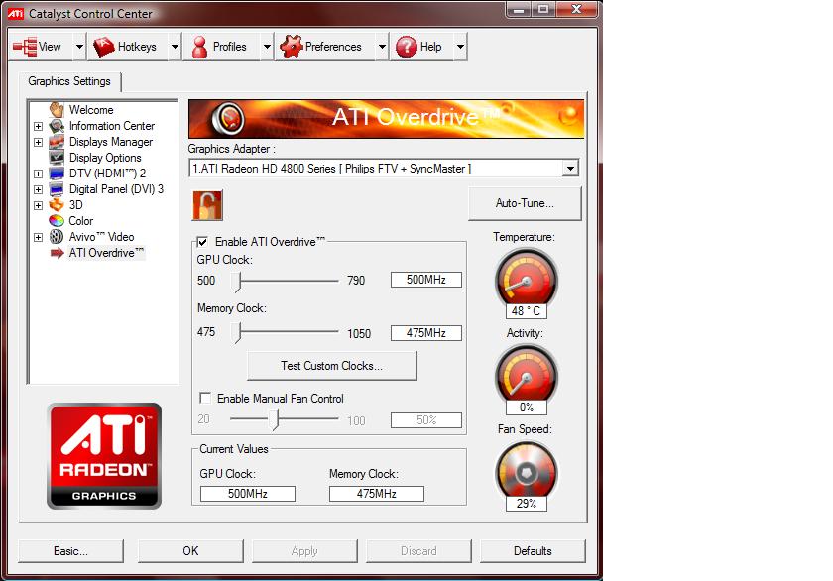
Task: Select the 3D settings tree icon
Action: [58, 205]
